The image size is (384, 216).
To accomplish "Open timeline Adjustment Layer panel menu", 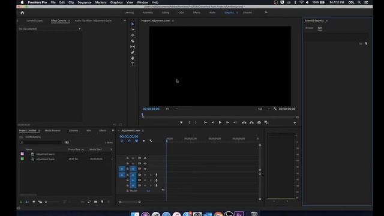I will [x=143, y=131].
